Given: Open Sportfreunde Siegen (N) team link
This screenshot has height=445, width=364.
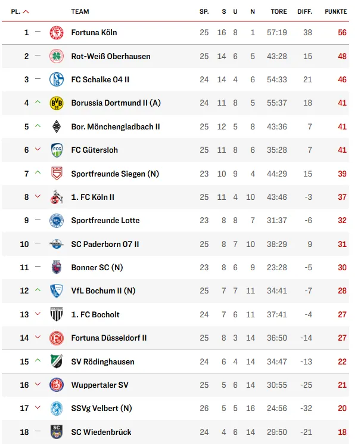Looking at the screenshot, I should click(115, 174).
